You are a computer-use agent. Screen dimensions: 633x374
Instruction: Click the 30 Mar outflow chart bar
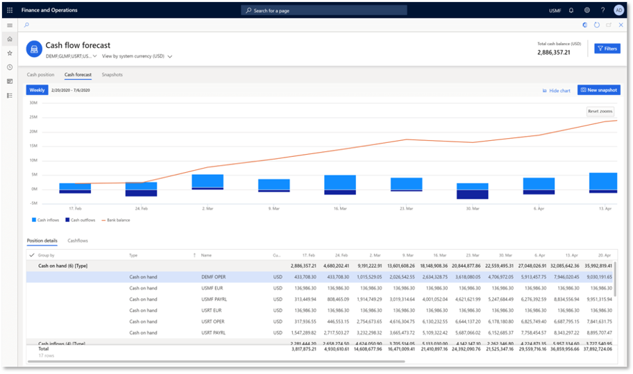pos(473,194)
